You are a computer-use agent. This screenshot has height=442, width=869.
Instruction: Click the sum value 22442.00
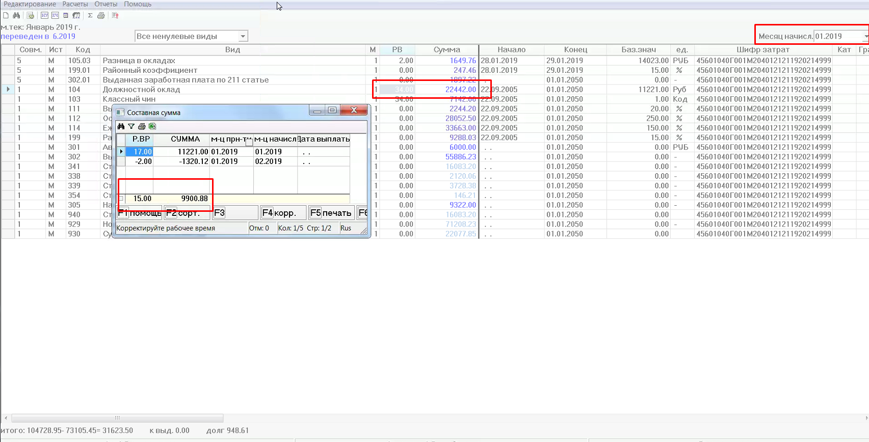click(x=460, y=90)
